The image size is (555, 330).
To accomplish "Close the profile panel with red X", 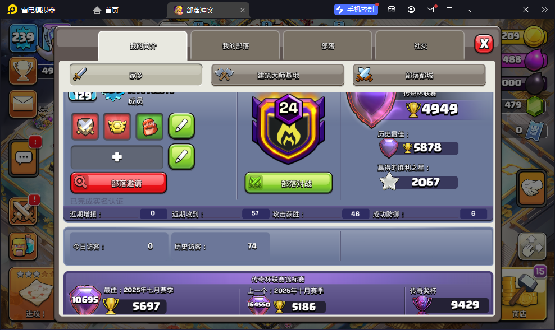I will (484, 44).
